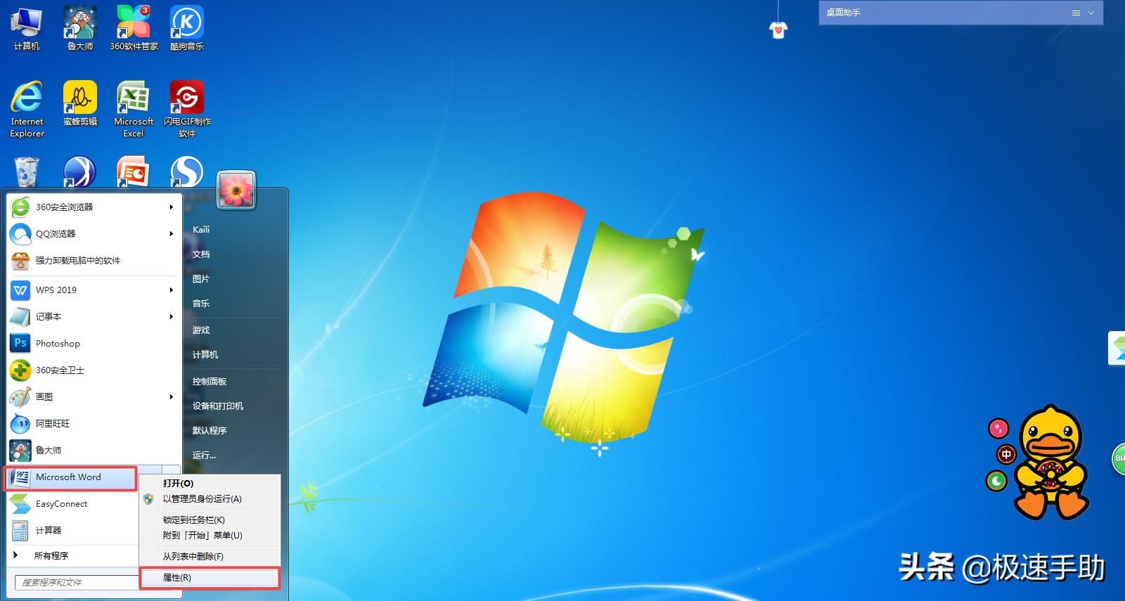Launch 鲁大师 from the desktop shortcut
Screen dimensions: 1125x601
[x=80, y=28]
